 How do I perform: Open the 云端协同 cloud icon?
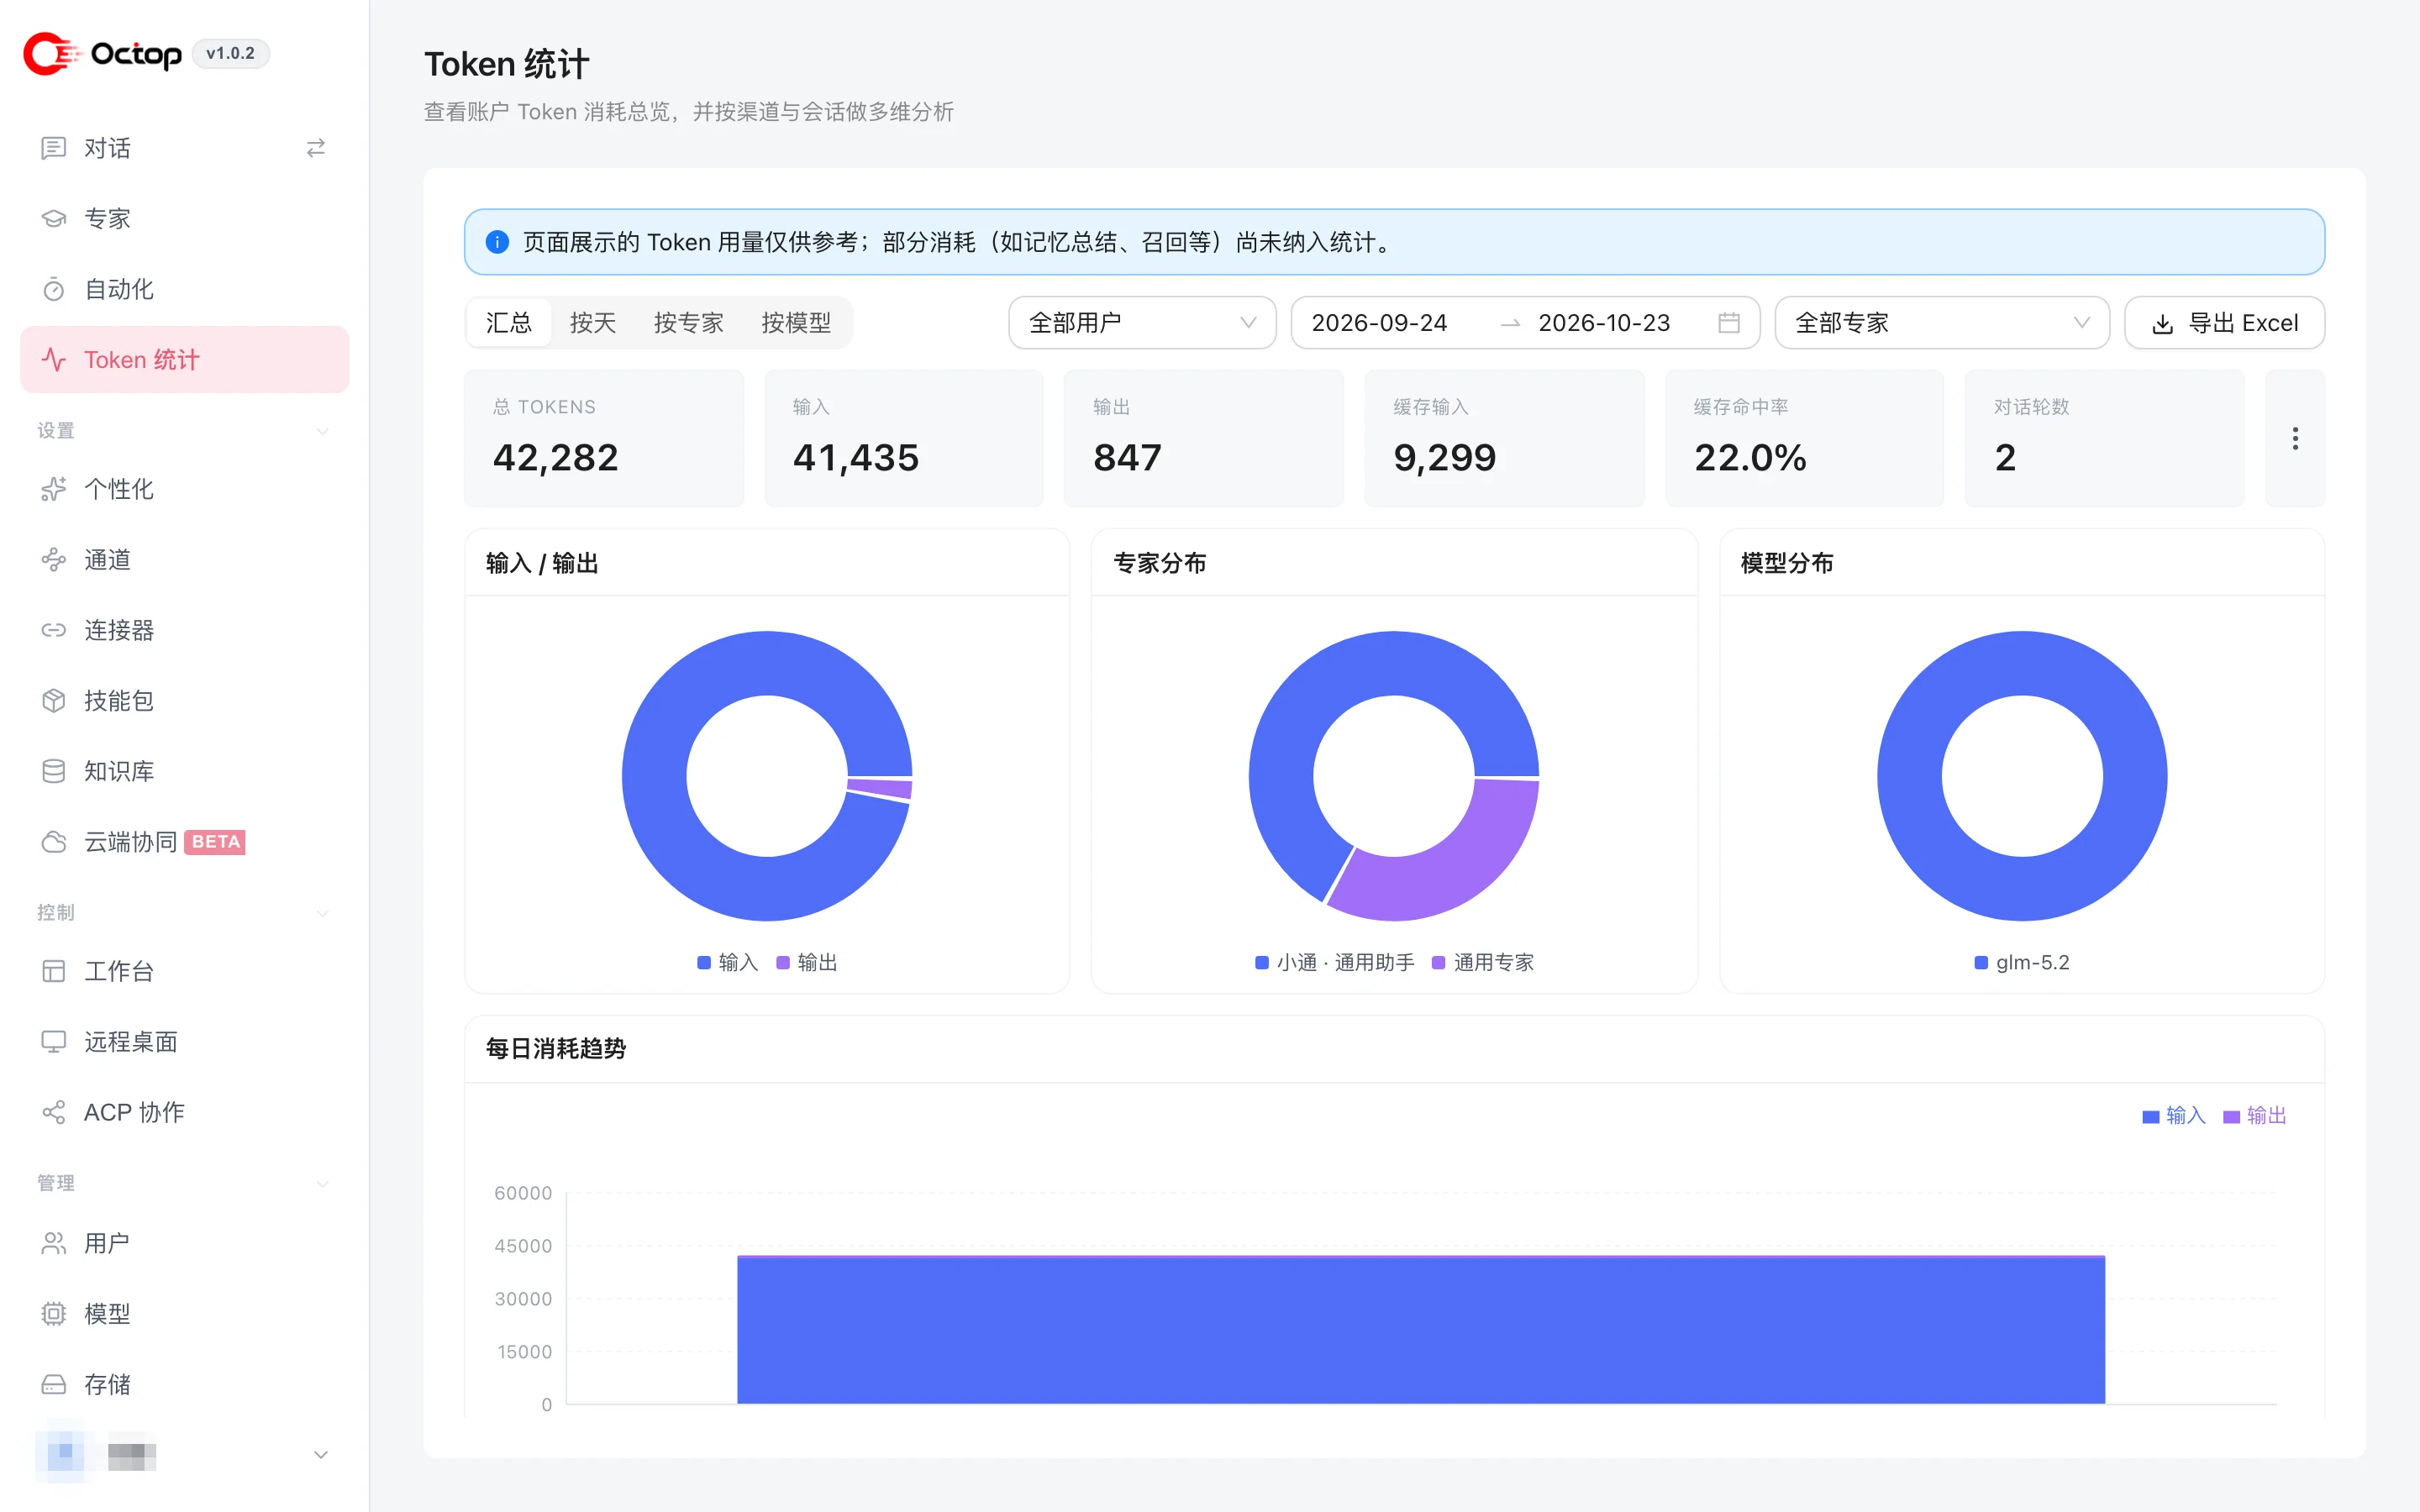[53, 842]
